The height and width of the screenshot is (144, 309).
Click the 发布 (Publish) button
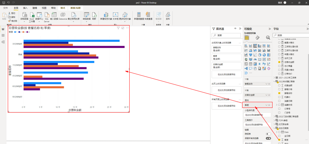[168, 16]
